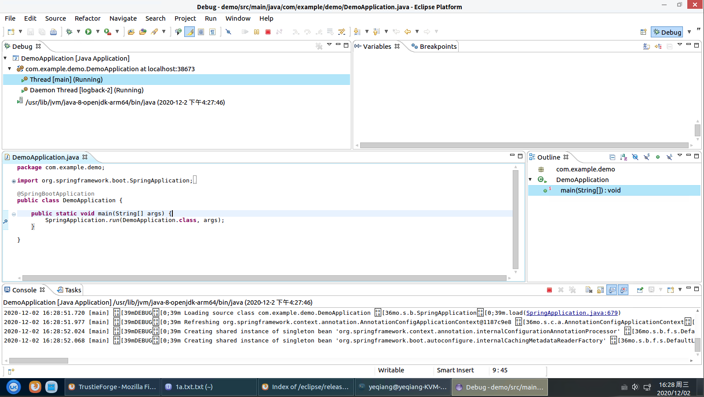The width and height of the screenshot is (704, 397).
Task: Expand the folded import statement
Action: (14, 181)
